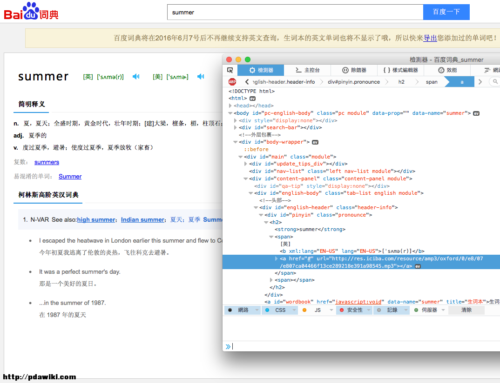Viewport: 500px width, 383px height.
Task: Collapse the content-panel div node
Action: 245,178
